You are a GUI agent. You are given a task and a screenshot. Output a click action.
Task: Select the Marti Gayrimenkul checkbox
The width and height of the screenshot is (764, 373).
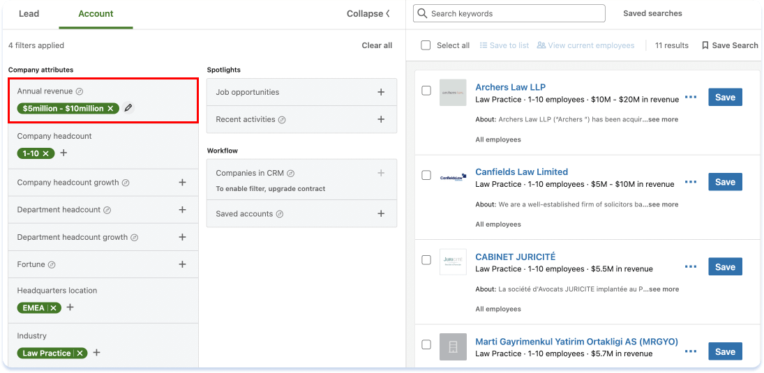426,344
